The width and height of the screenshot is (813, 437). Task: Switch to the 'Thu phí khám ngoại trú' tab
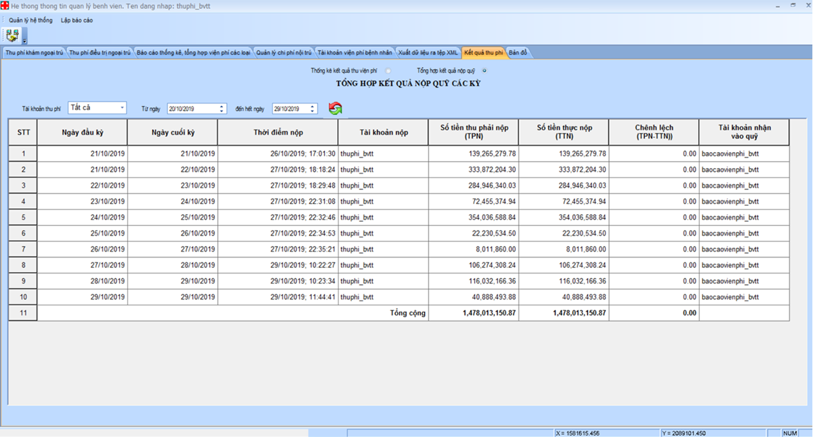[x=34, y=52]
